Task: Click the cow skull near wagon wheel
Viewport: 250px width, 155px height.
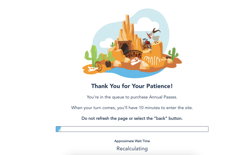Action: point(92,69)
